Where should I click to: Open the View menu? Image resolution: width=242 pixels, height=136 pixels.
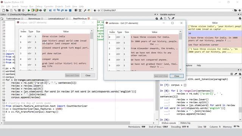[x=74, y=6]
